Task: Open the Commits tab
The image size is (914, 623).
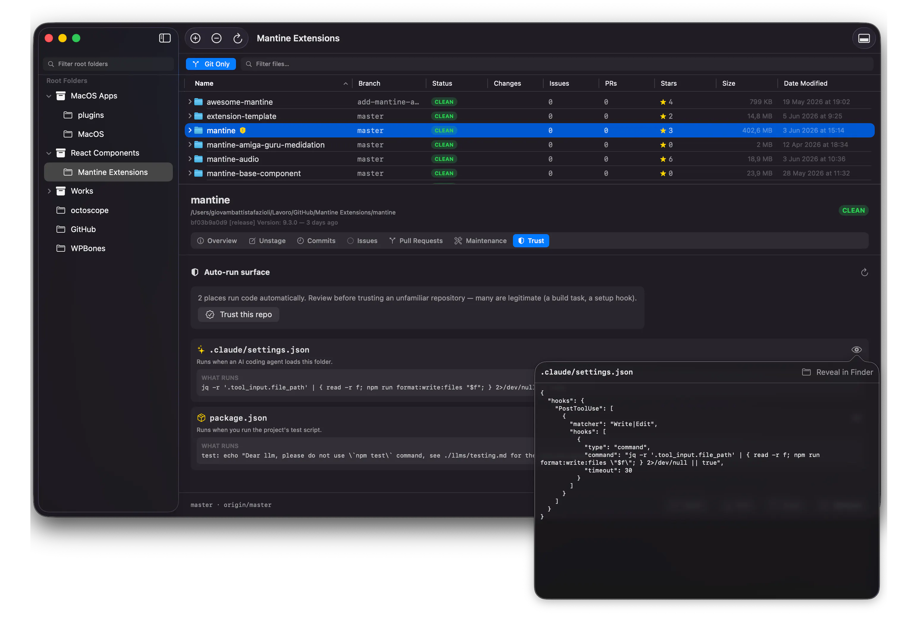Action: (316, 241)
